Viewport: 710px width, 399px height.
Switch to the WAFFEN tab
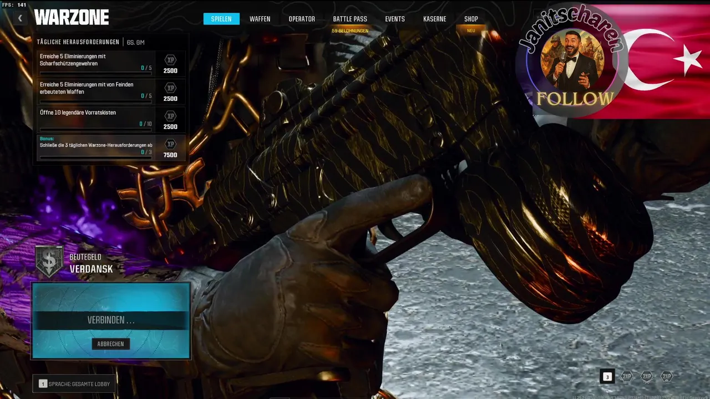click(260, 19)
